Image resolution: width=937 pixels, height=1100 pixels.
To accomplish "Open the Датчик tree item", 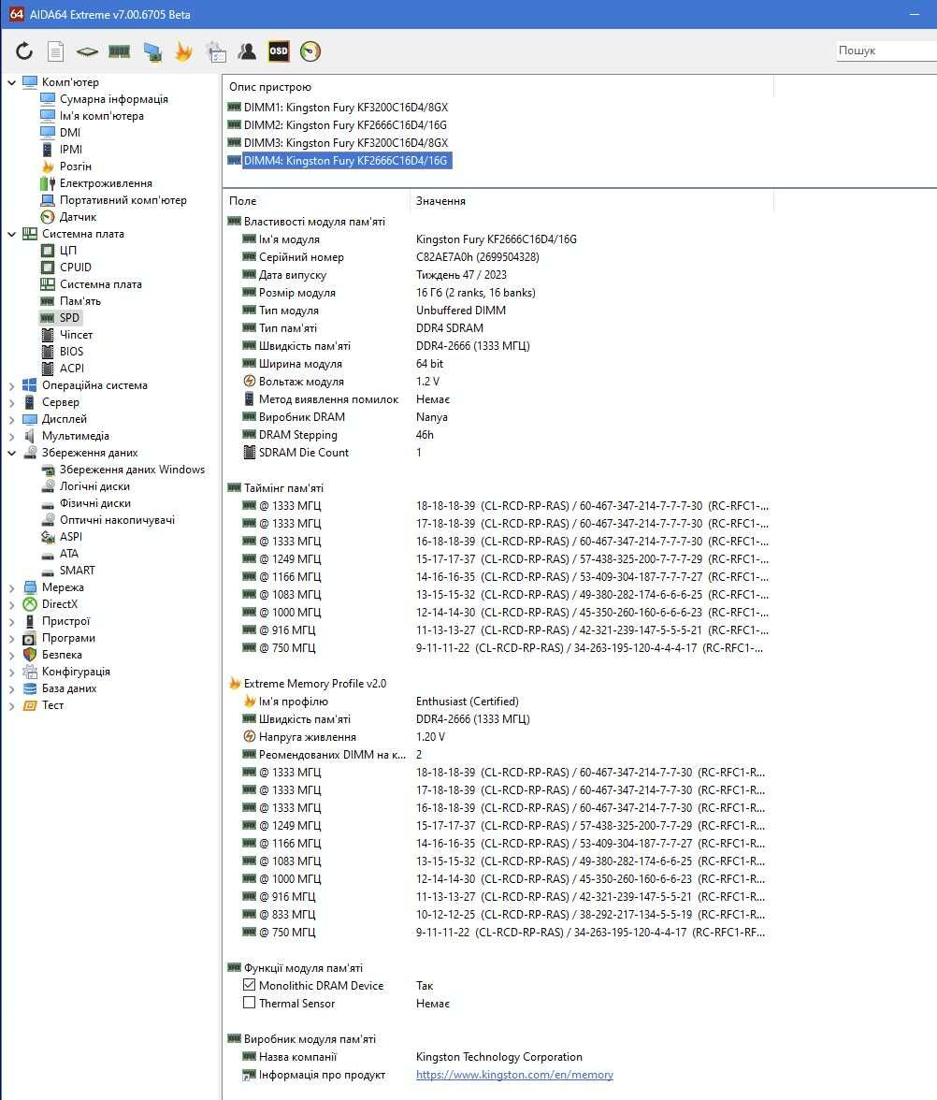I will click(x=78, y=217).
